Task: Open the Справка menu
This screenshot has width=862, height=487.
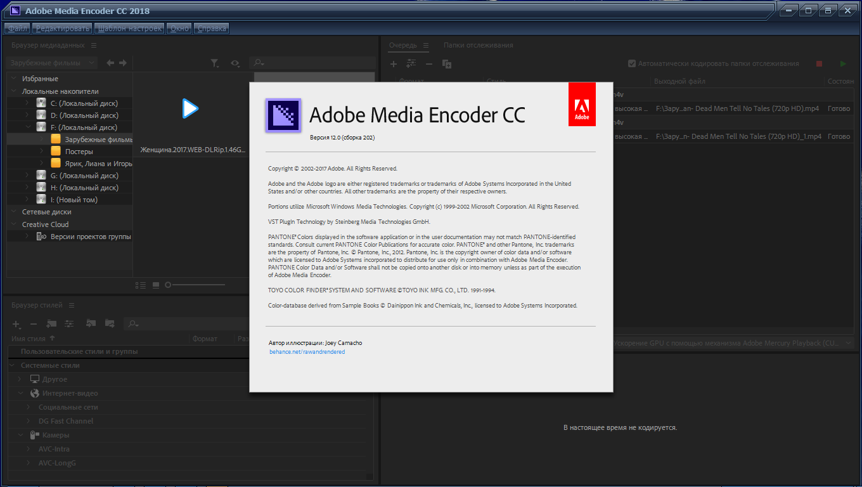Action: click(x=211, y=29)
